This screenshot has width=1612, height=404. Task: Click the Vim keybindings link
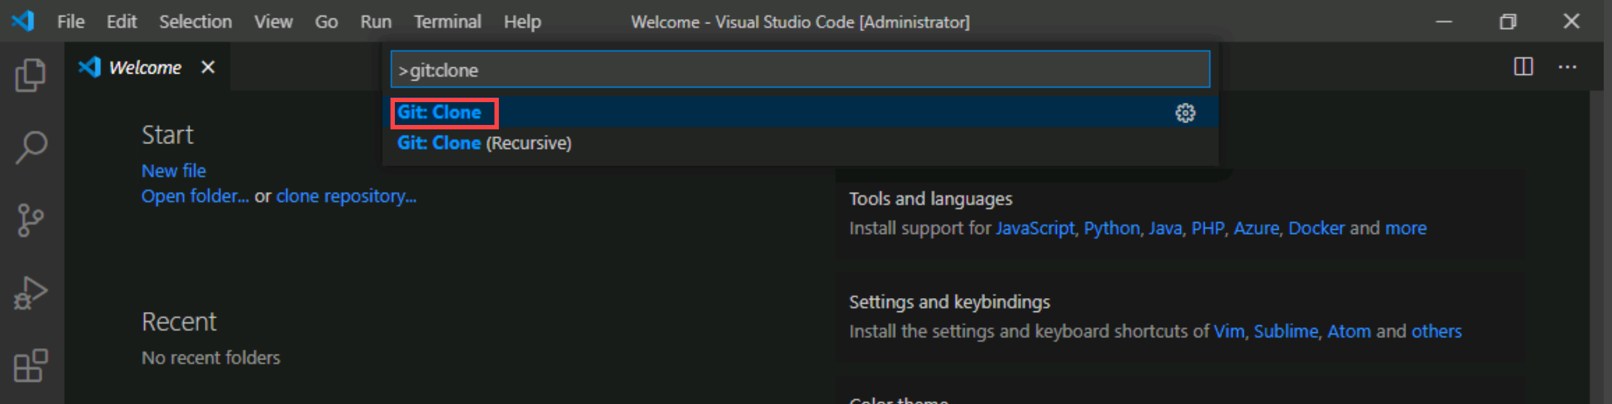[1228, 331]
